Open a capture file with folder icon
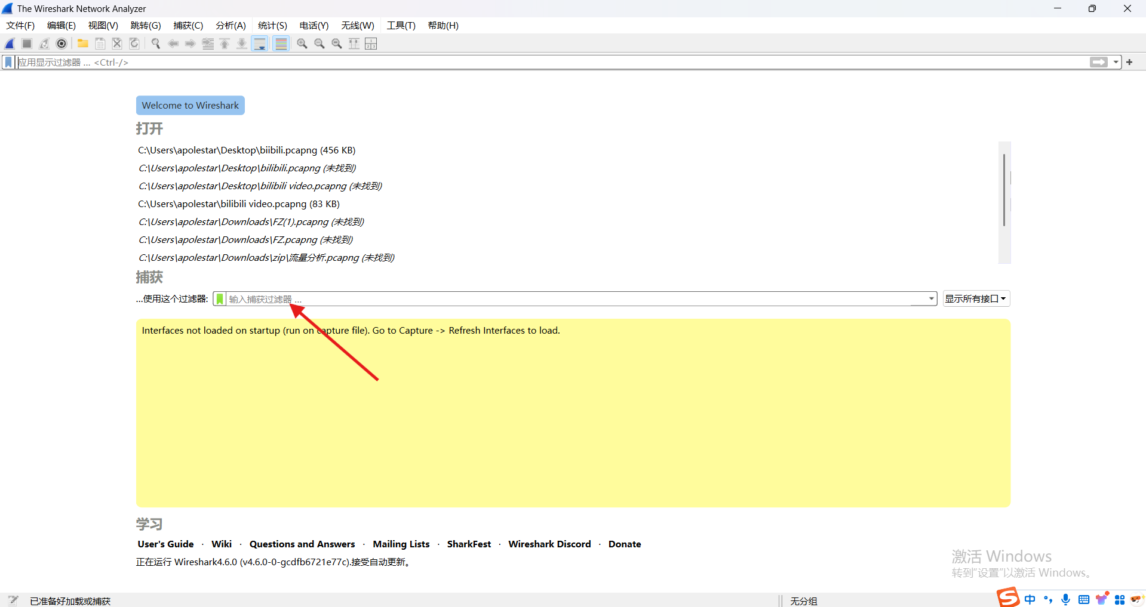1146x607 pixels. click(x=83, y=44)
